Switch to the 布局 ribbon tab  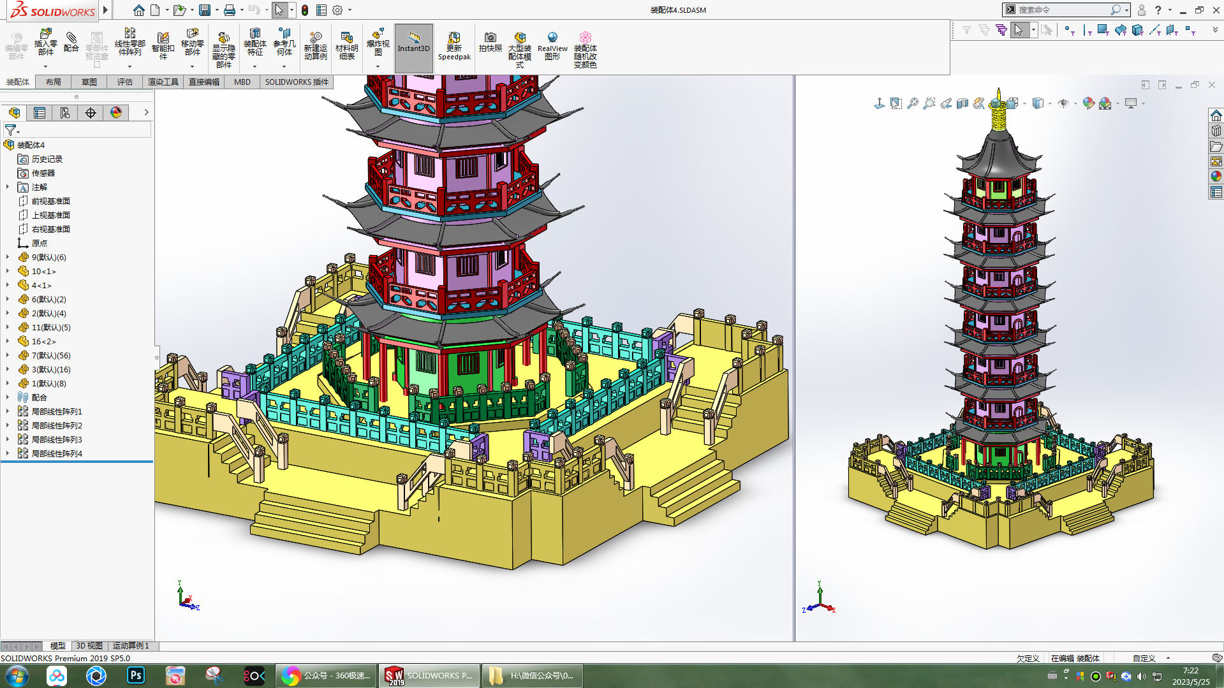pyautogui.click(x=54, y=82)
